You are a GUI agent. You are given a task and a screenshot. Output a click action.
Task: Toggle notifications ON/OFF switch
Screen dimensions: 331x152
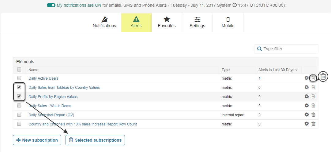tap(51, 5)
